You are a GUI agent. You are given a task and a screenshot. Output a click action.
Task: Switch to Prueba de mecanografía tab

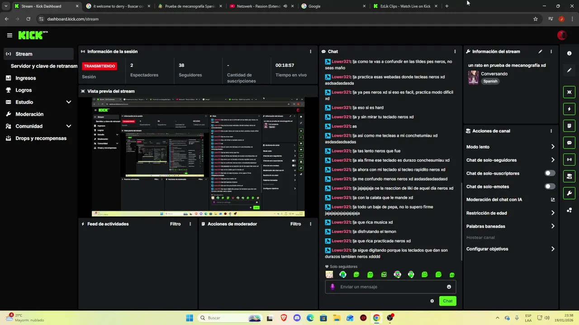tap(190, 6)
